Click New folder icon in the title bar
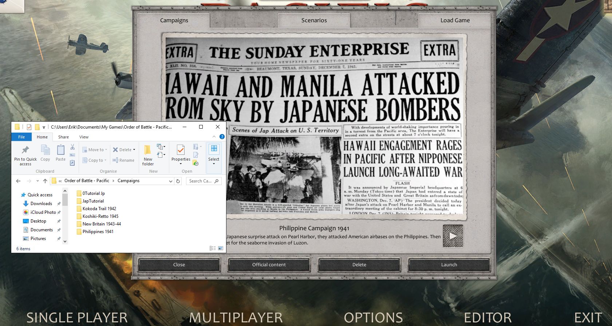 pos(37,127)
